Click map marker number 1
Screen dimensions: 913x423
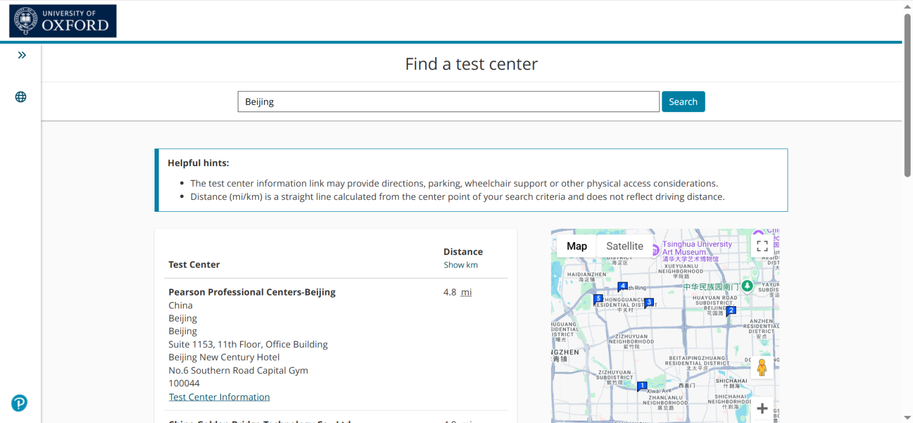tap(641, 386)
